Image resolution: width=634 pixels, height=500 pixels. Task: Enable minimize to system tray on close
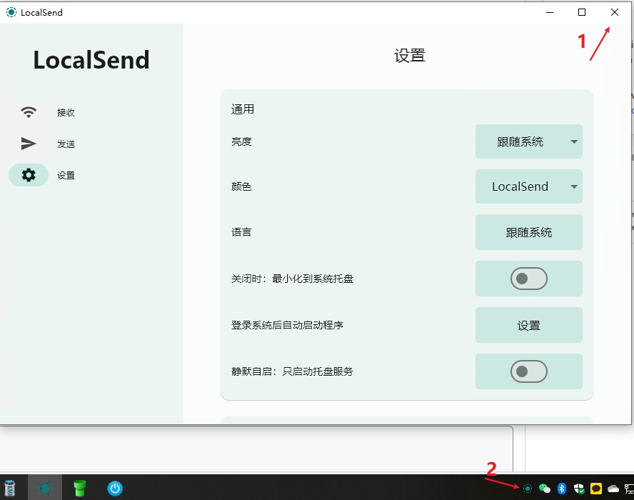pyautogui.click(x=528, y=279)
